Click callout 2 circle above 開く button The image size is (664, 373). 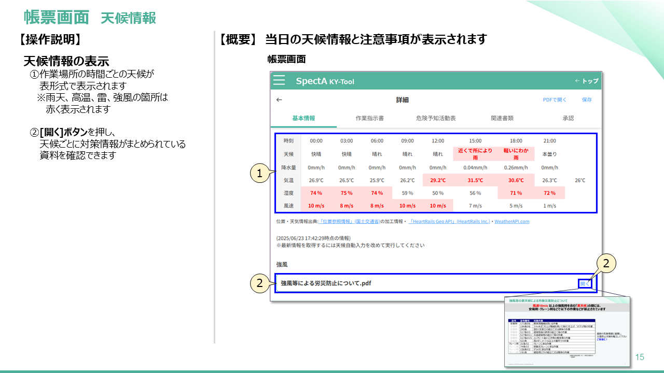606,264
